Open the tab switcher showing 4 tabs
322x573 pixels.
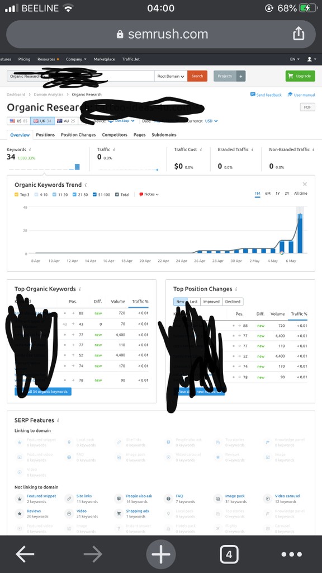(x=229, y=555)
